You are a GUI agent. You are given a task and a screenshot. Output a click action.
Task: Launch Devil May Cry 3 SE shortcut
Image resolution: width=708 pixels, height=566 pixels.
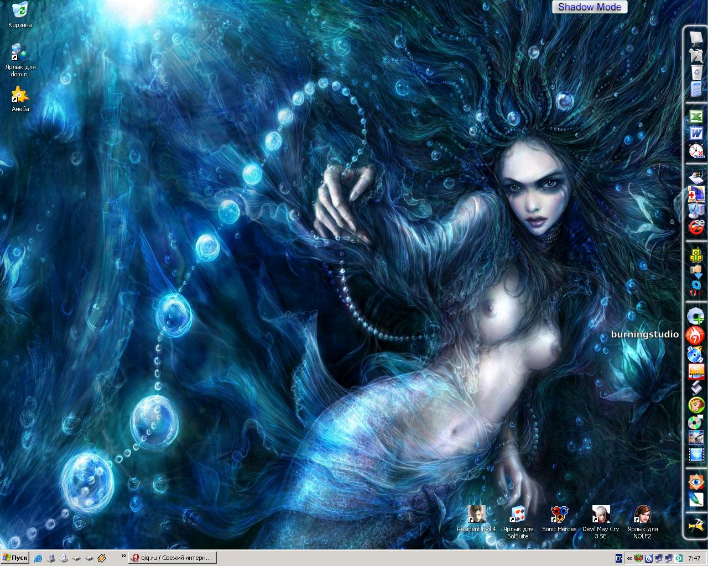tap(601, 522)
